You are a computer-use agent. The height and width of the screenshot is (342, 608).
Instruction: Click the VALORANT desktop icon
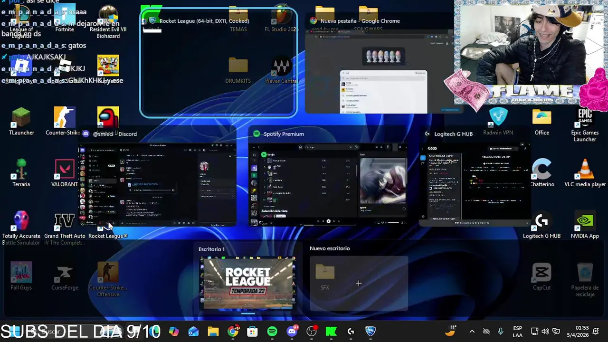coord(65,173)
